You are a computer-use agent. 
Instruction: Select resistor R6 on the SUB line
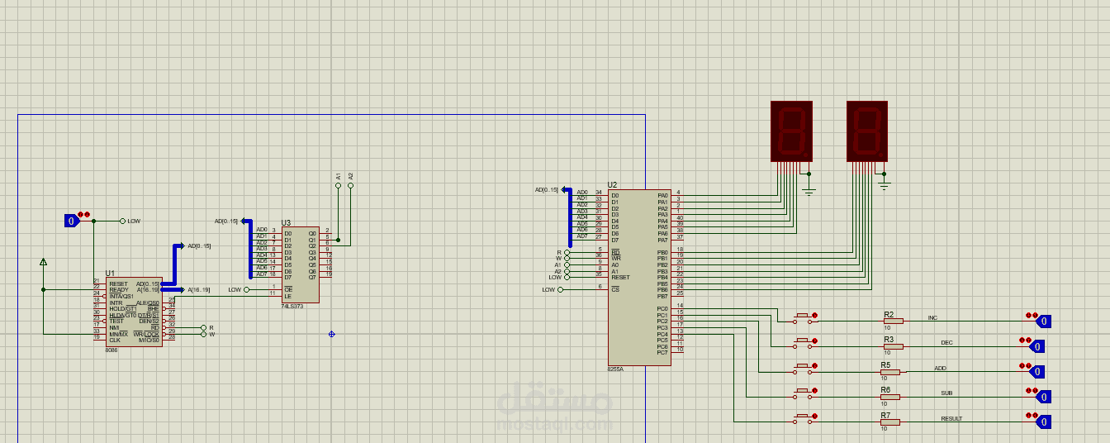(x=890, y=397)
